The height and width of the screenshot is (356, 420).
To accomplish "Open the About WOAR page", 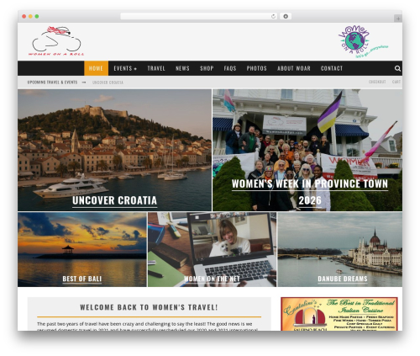I will tap(294, 68).
